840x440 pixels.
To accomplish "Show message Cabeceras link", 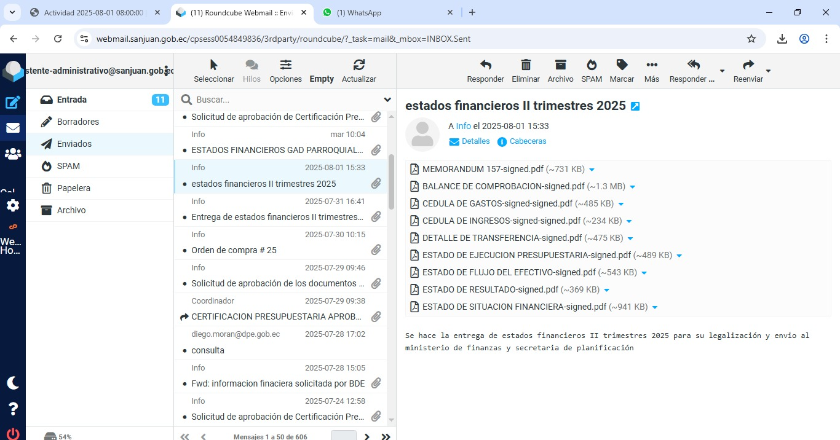I will coord(528,141).
